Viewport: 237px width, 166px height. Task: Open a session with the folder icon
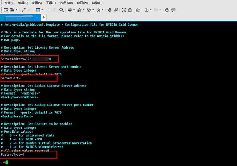(12, 10)
